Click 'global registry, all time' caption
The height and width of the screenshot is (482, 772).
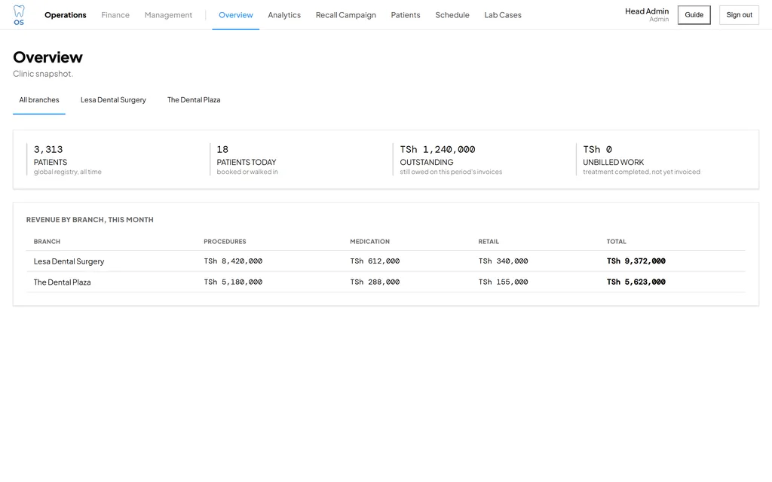click(67, 172)
